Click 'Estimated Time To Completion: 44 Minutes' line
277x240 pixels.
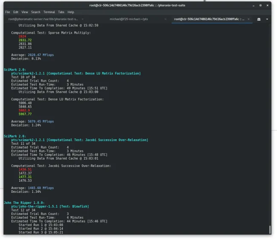pyautogui.click(x=59, y=221)
